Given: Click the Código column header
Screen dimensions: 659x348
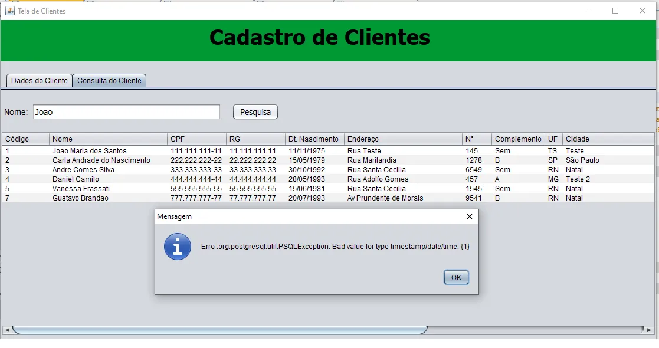Looking at the screenshot, I should (x=25, y=139).
